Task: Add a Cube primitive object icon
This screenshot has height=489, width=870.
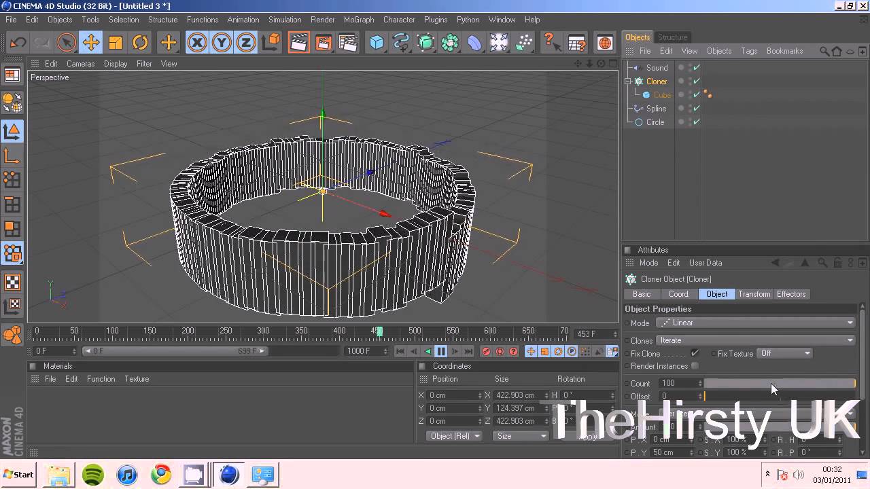Action: pos(377,43)
